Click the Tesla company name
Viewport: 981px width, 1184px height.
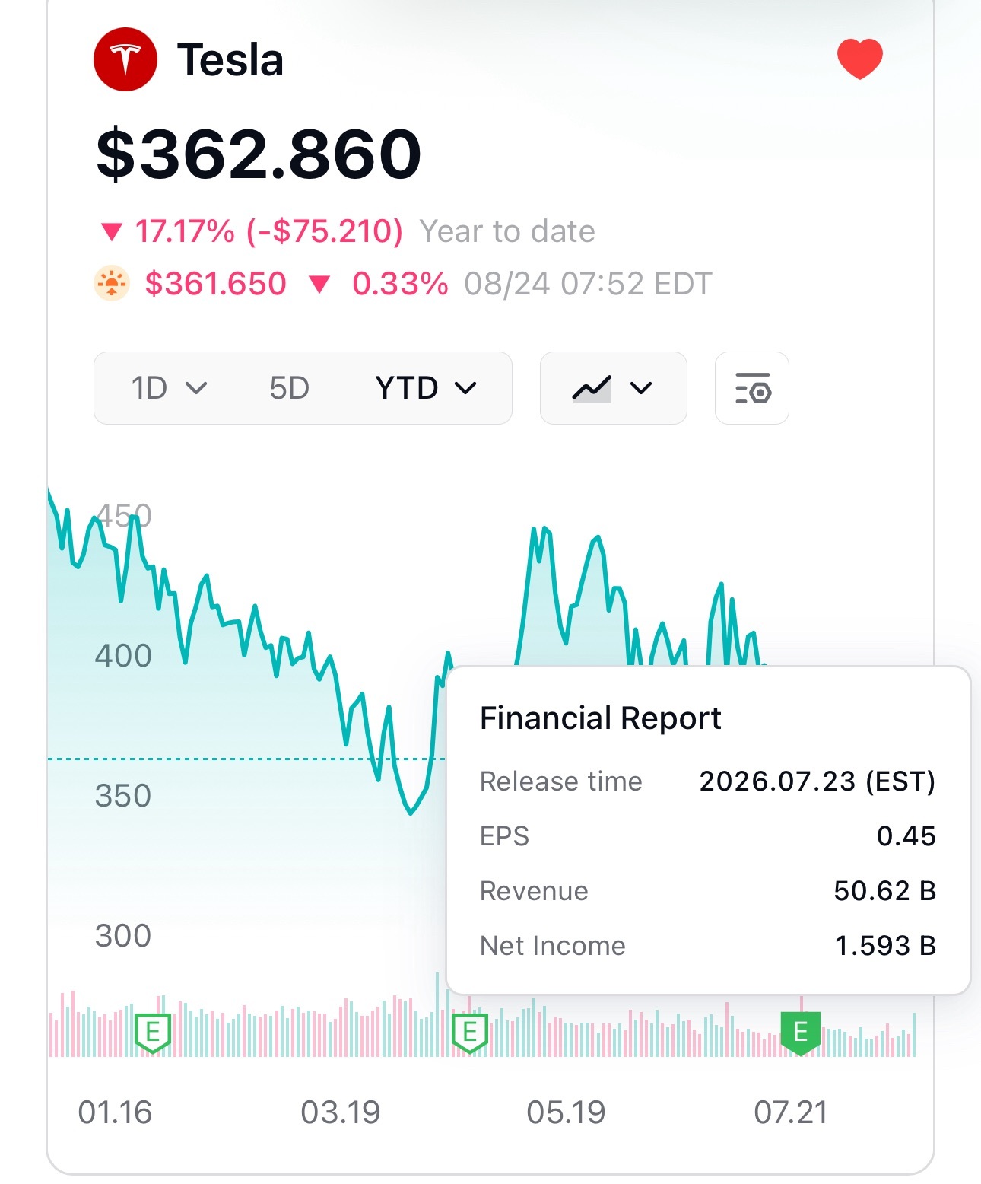(230, 59)
